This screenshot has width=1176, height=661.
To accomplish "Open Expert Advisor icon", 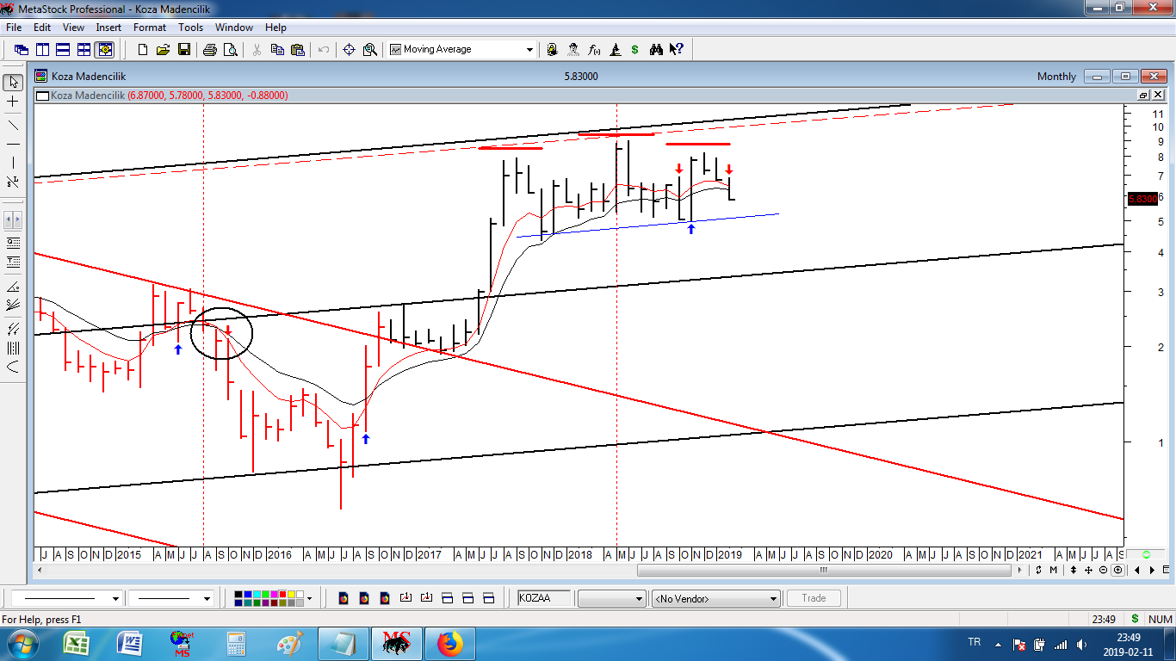I will tap(573, 50).
